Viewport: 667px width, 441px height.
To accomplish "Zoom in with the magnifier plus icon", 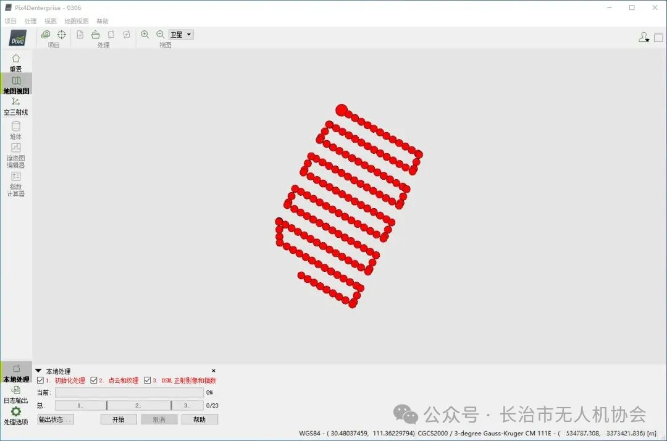I will tap(145, 35).
